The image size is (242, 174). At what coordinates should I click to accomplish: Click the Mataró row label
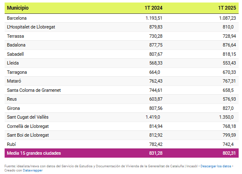click(x=14, y=81)
